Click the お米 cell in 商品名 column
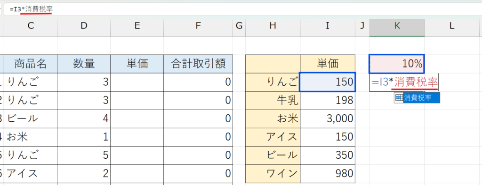 coord(31,137)
